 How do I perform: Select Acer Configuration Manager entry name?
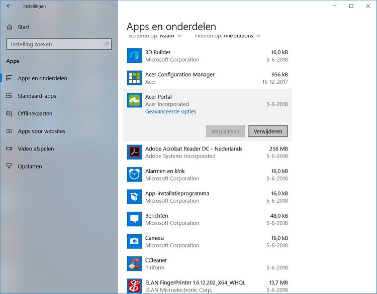[179, 74]
